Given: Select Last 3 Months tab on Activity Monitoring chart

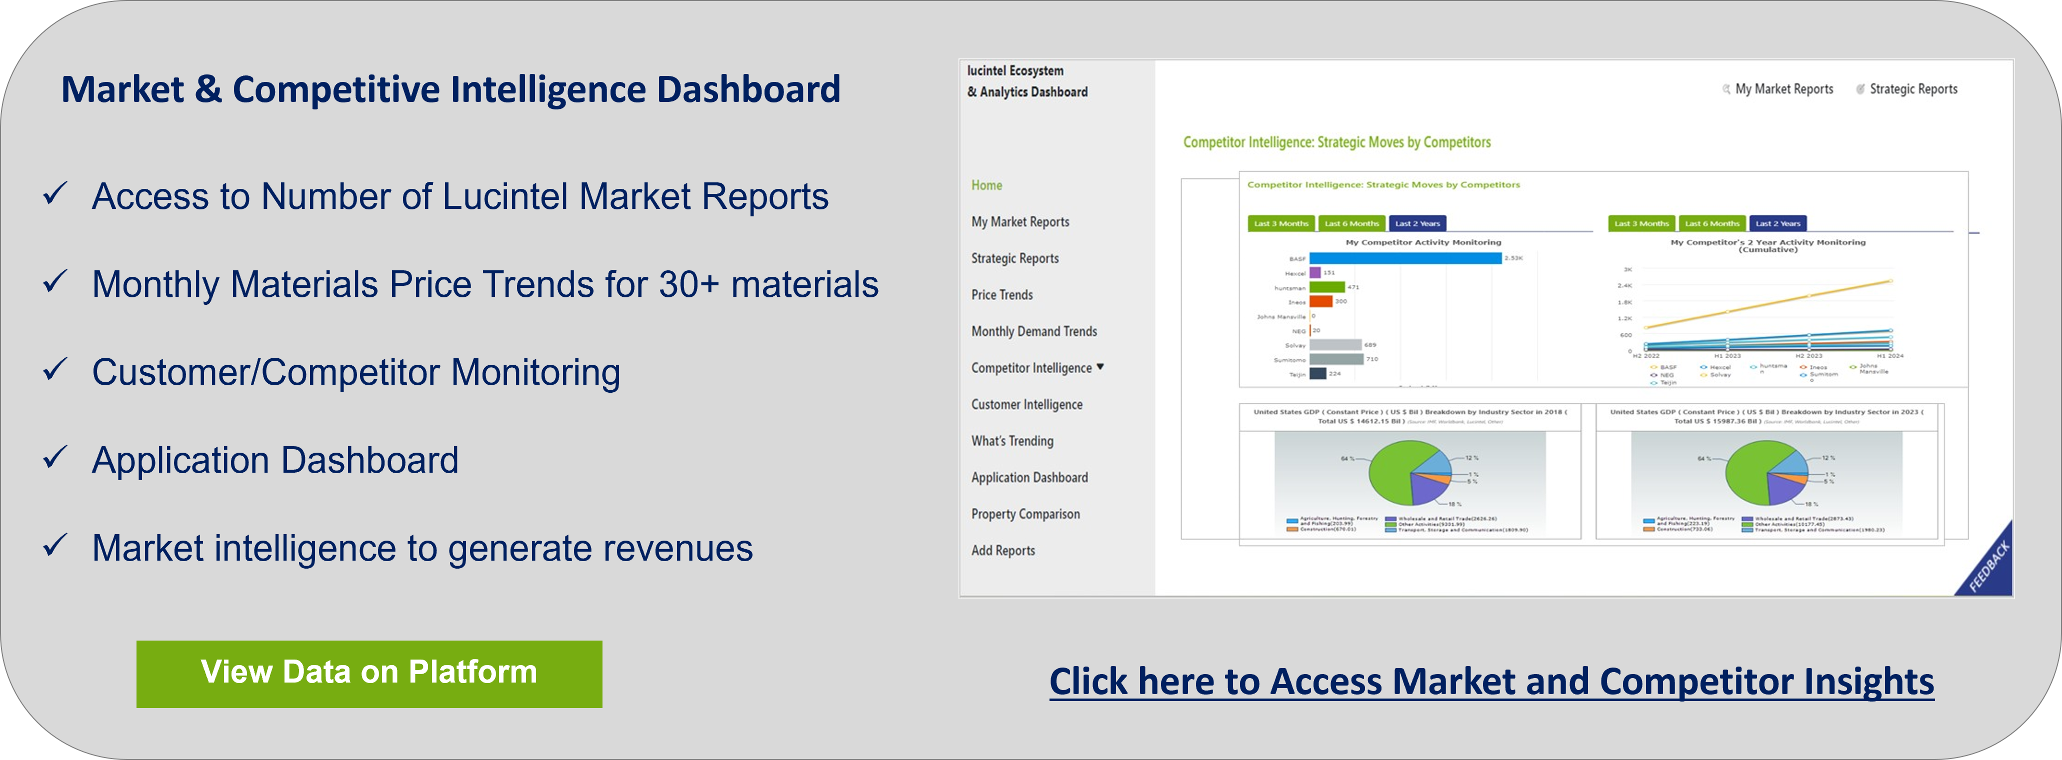Looking at the screenshot, I should pos(1280,224).
